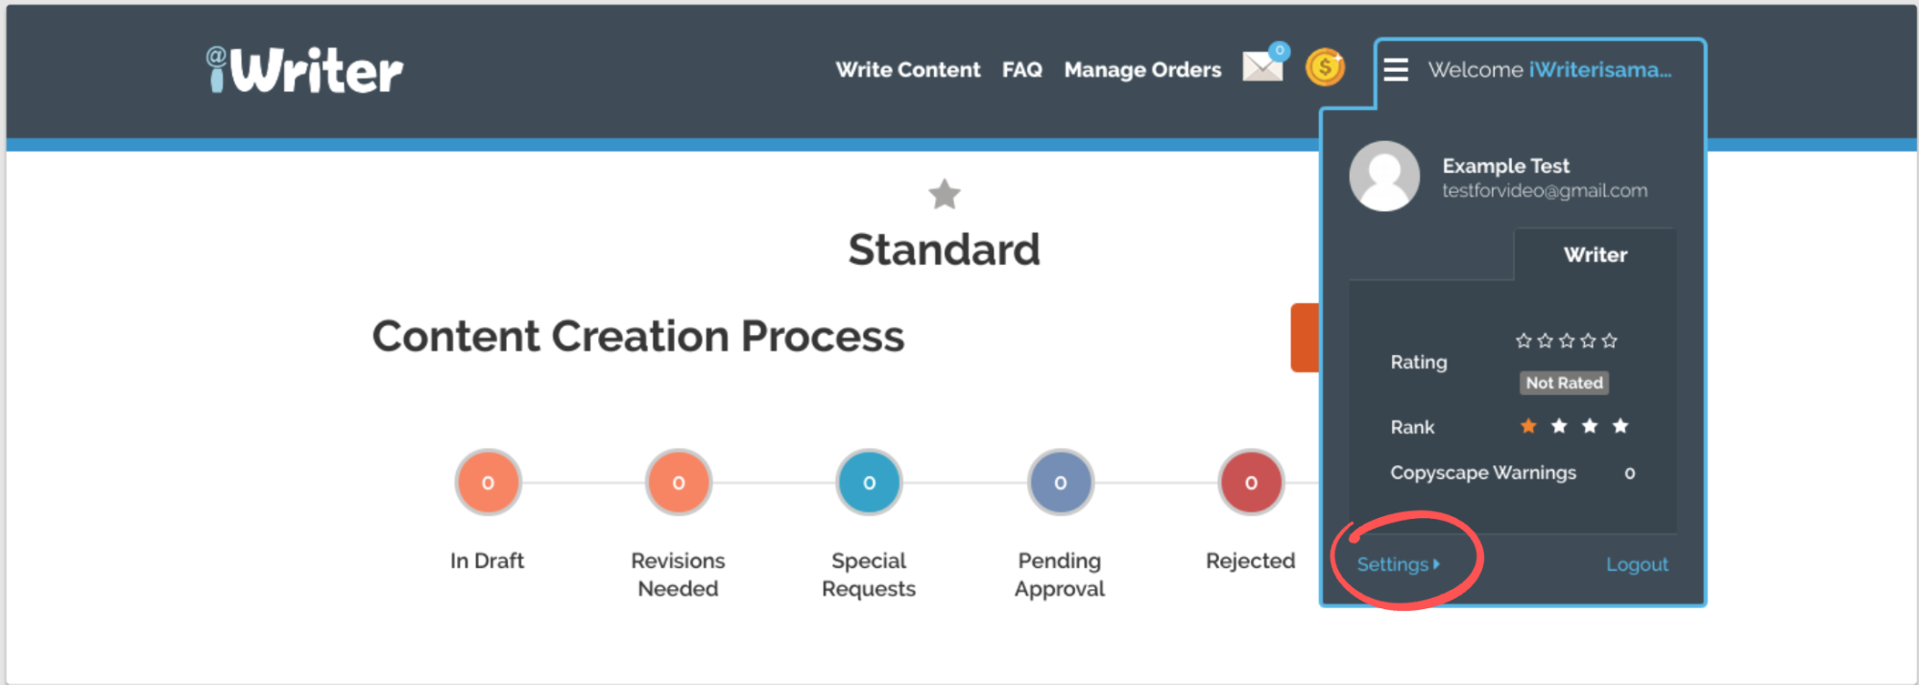1919x685 pixels.
Task: Go to the FAQ page
Action: click(x=1021, y=70)
